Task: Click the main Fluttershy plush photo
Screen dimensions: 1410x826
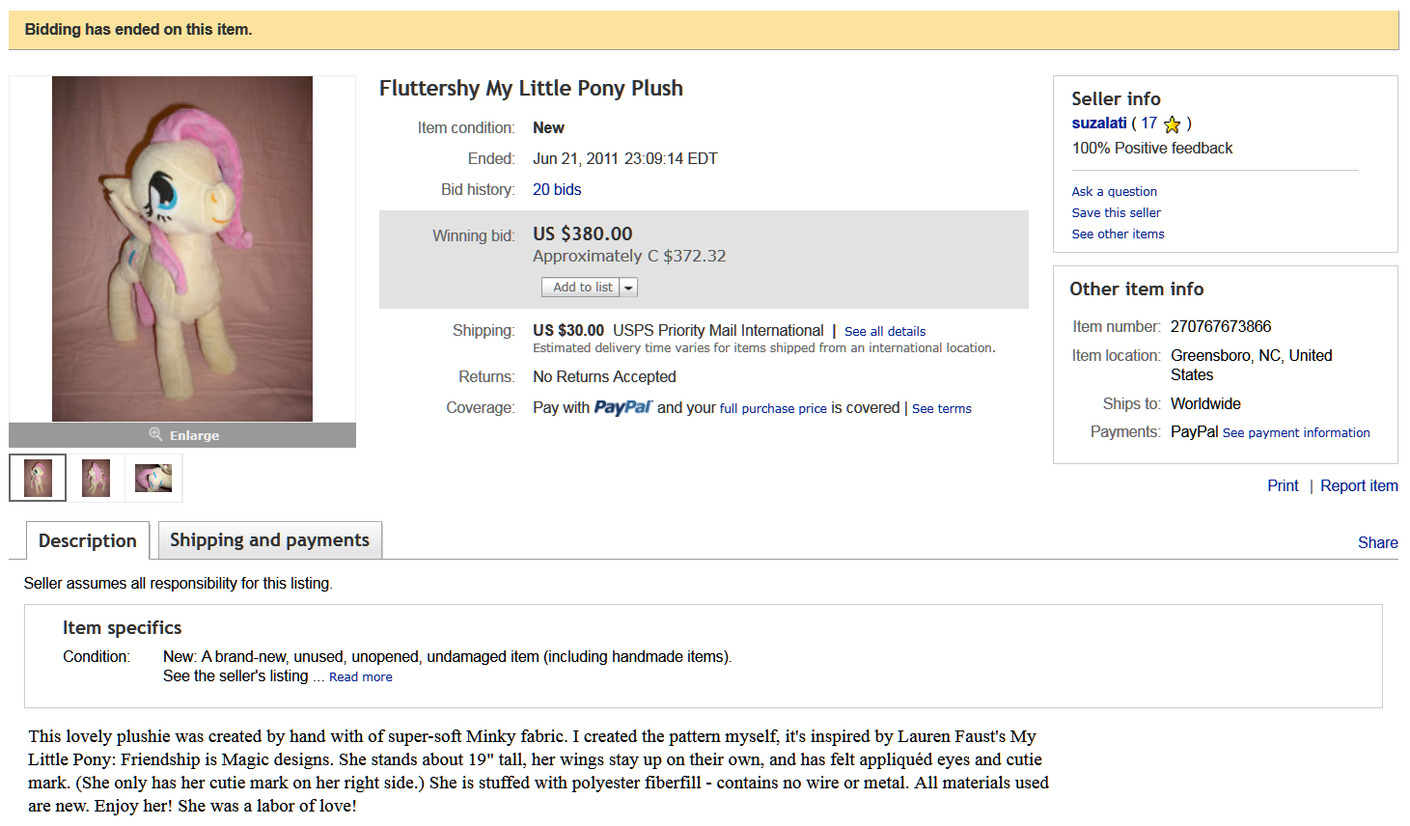Action: click(182, 249)
